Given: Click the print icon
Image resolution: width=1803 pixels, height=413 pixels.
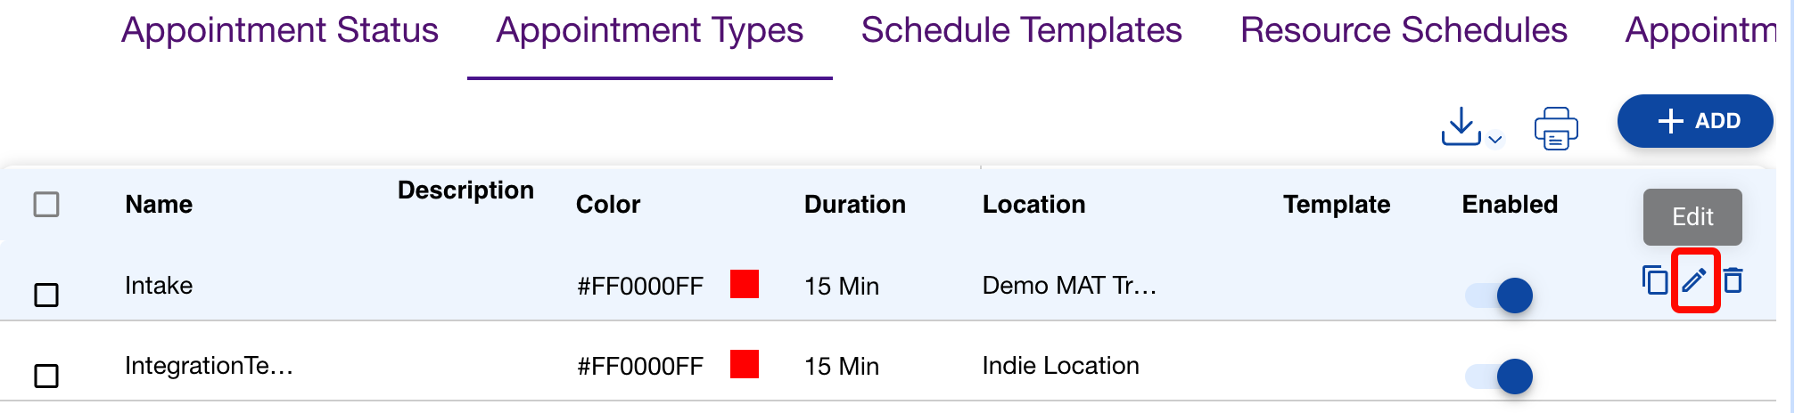Looking at the screenshot, I should [x=1555, y=128].
